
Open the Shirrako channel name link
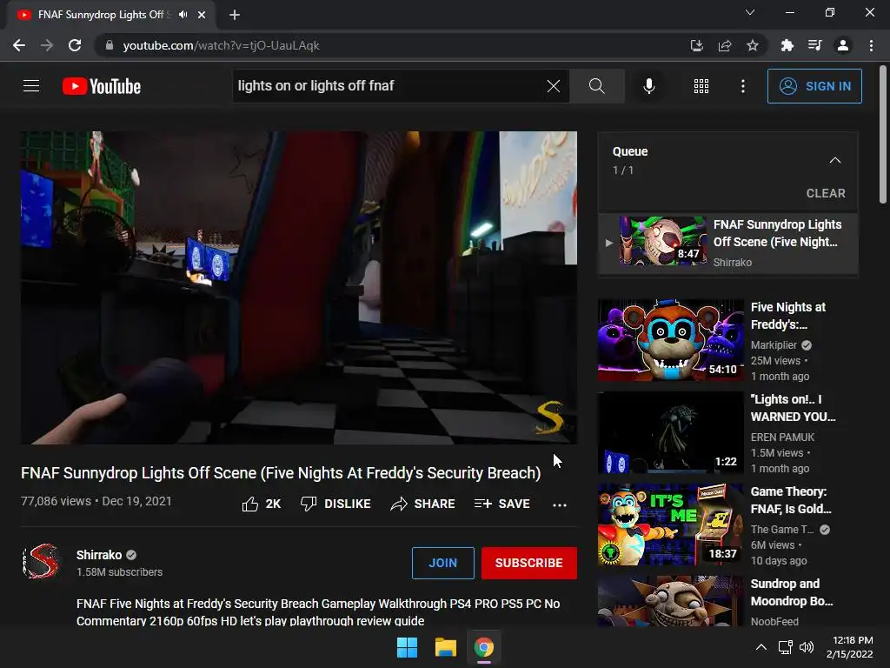[99, 555]
